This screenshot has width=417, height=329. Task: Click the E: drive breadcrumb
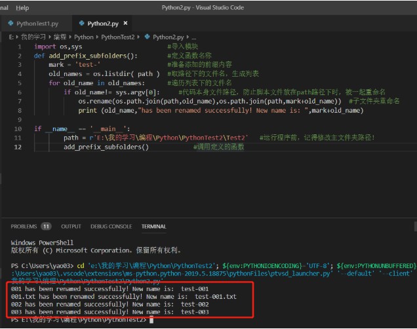pos(11,37)
